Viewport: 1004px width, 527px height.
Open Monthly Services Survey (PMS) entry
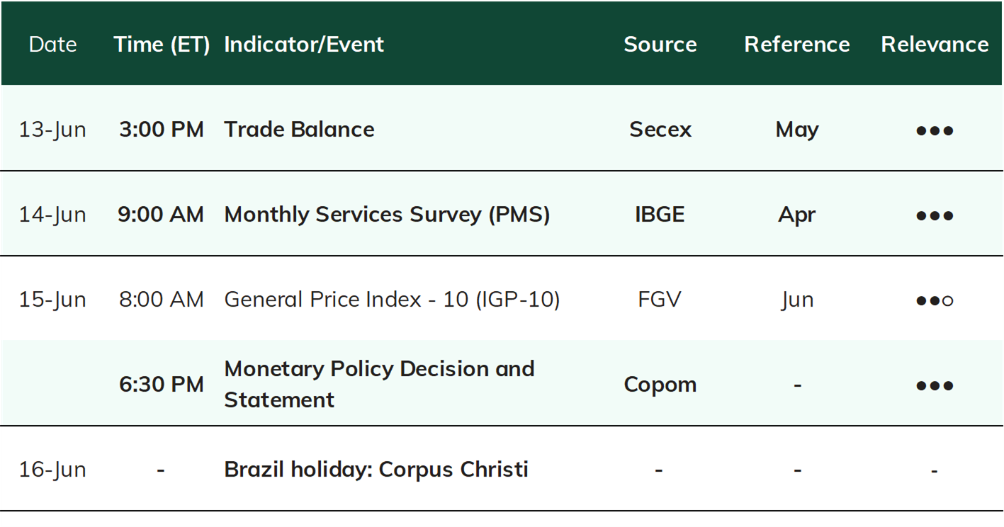coord(387,214)
